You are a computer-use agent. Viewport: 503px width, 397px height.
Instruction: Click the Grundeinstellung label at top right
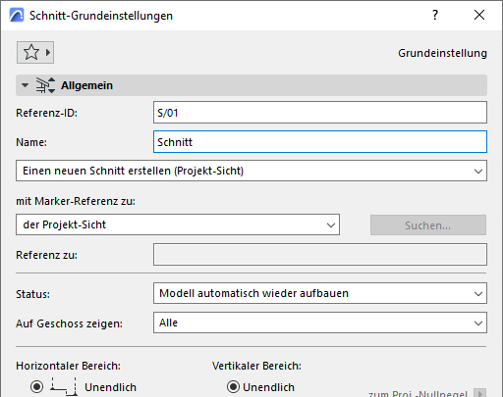coord(442,53)
